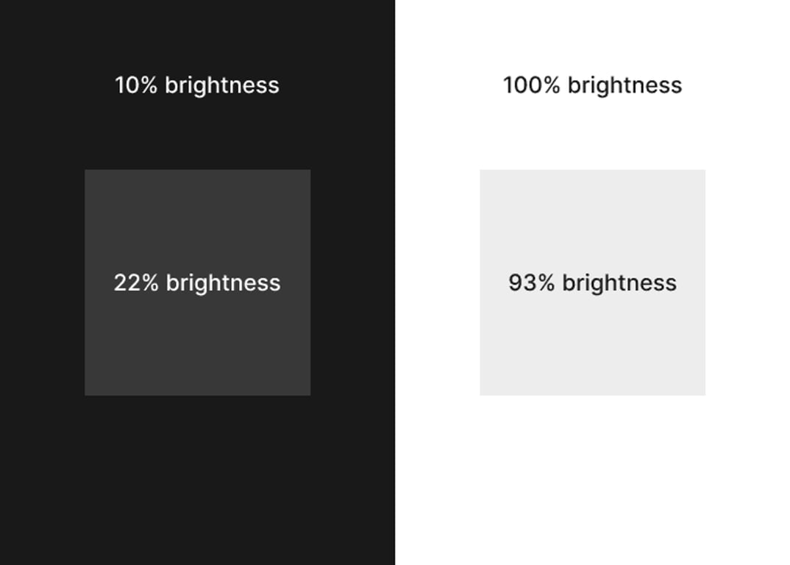Click the "93% brightness" label

pos(592,283)
